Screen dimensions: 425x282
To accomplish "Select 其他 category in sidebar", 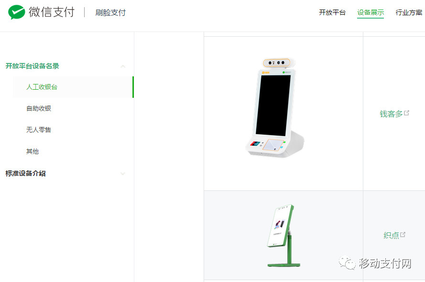I will point(32,151).
